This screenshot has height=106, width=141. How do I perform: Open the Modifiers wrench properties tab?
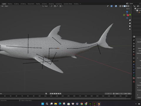(134, 64)
